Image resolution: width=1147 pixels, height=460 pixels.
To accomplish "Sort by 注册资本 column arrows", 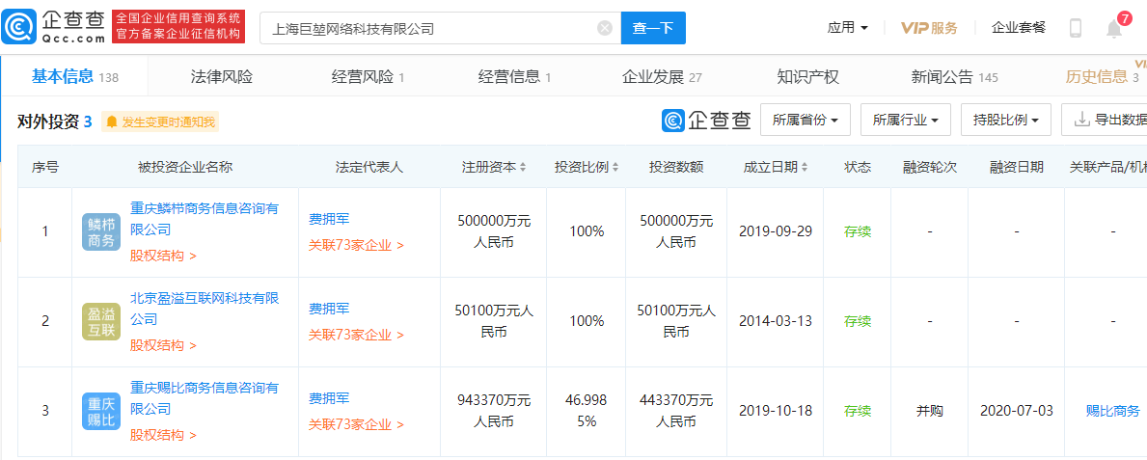I will pos(523,168).
